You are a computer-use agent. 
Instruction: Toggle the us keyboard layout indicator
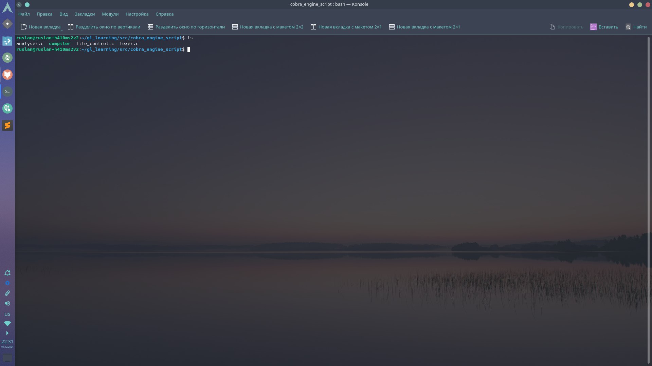(7, 314)
